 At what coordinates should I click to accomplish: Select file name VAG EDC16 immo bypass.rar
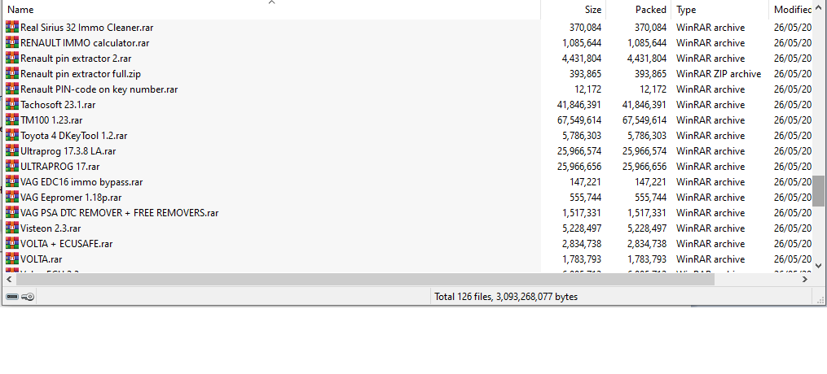(x=81, y=182)
